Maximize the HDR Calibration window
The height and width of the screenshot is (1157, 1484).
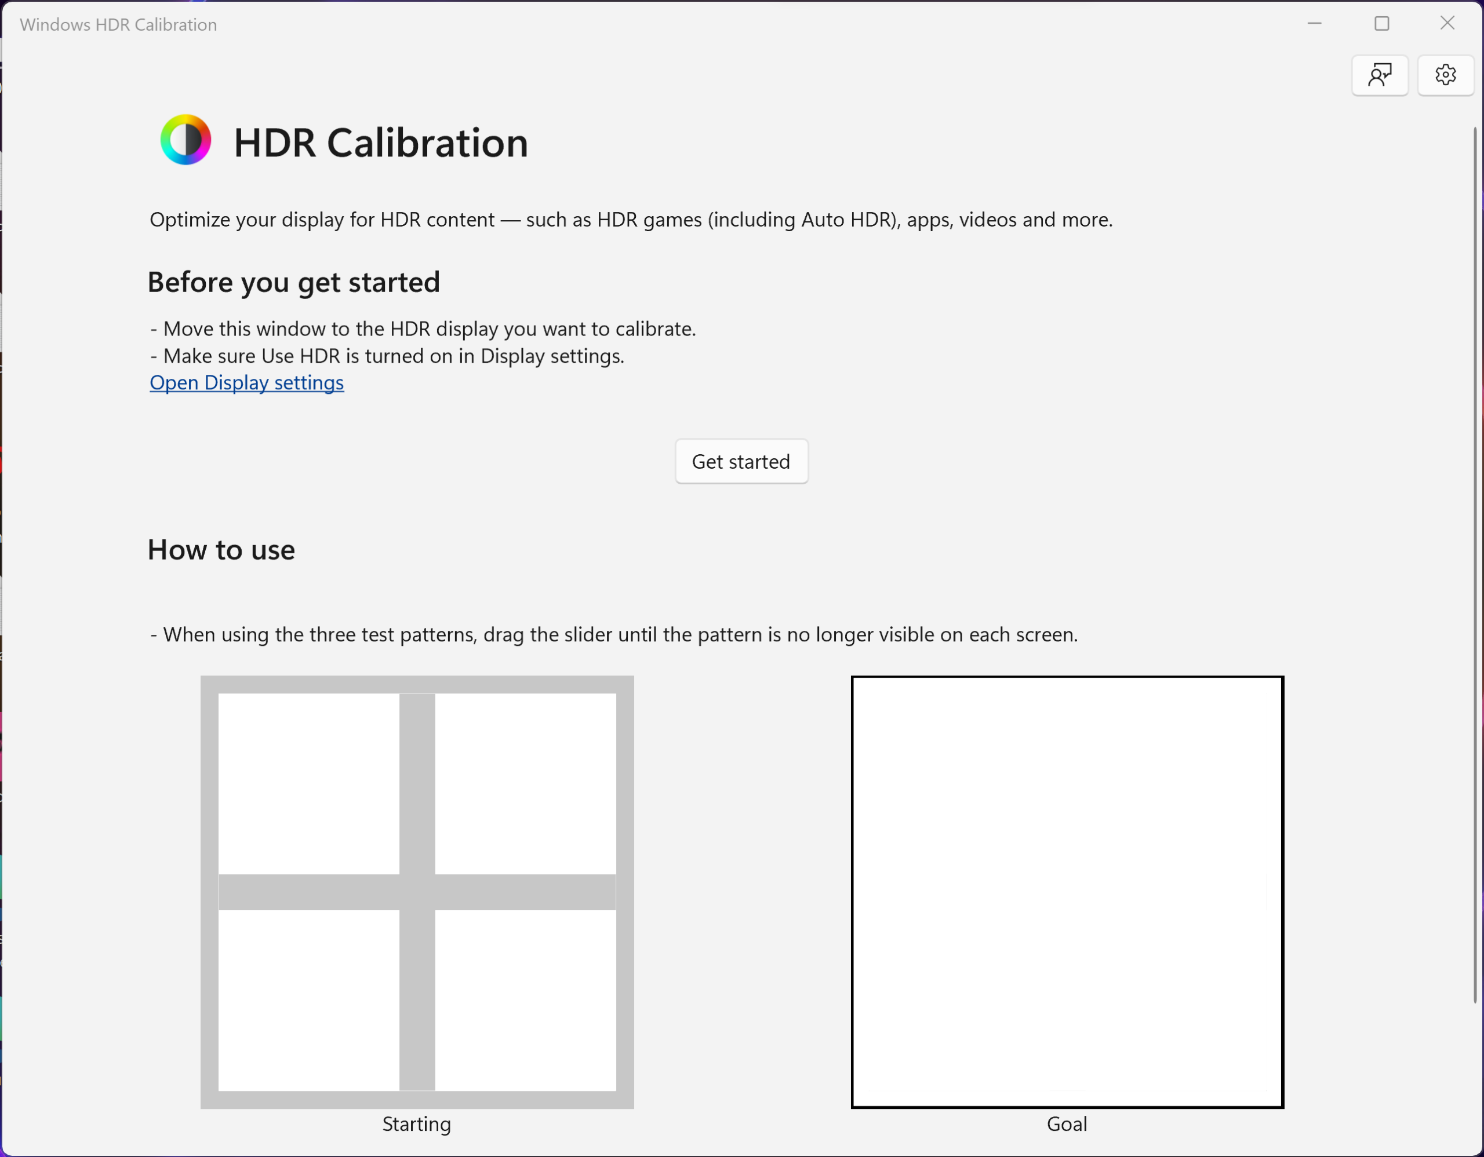click(1381, 24)
